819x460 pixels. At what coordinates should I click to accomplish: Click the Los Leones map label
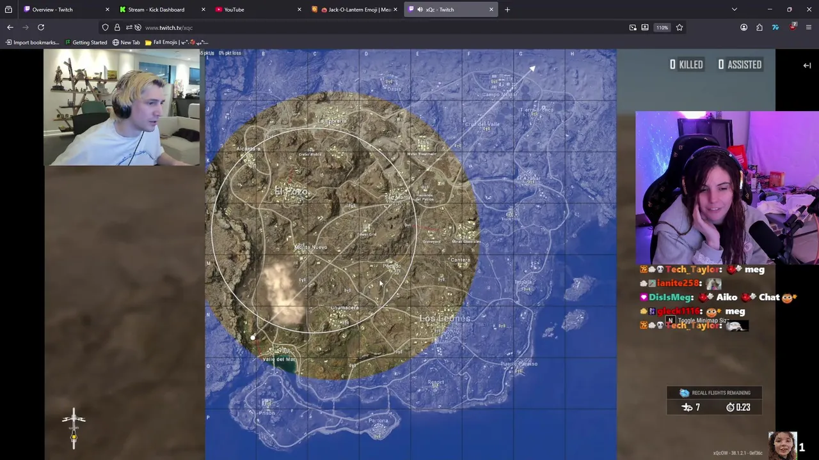pyautogui.click(x=445, y=318)
